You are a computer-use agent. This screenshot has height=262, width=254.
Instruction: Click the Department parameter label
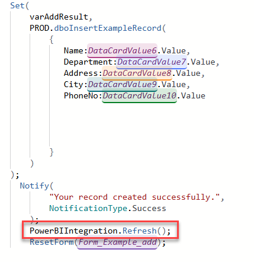tap(88, 62)
